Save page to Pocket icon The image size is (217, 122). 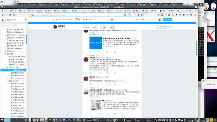tap(139, 15)
